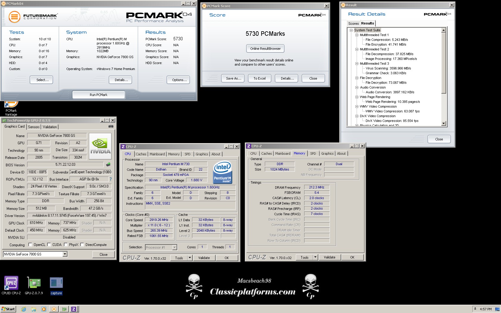Open the PCMark Vantage desktop shortcut

point(11,109)
